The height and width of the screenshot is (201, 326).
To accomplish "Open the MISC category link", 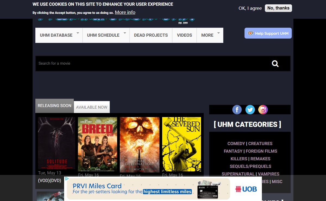I will [x=277, y=181].
